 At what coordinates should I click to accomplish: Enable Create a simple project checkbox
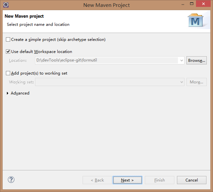pos(8,40)
